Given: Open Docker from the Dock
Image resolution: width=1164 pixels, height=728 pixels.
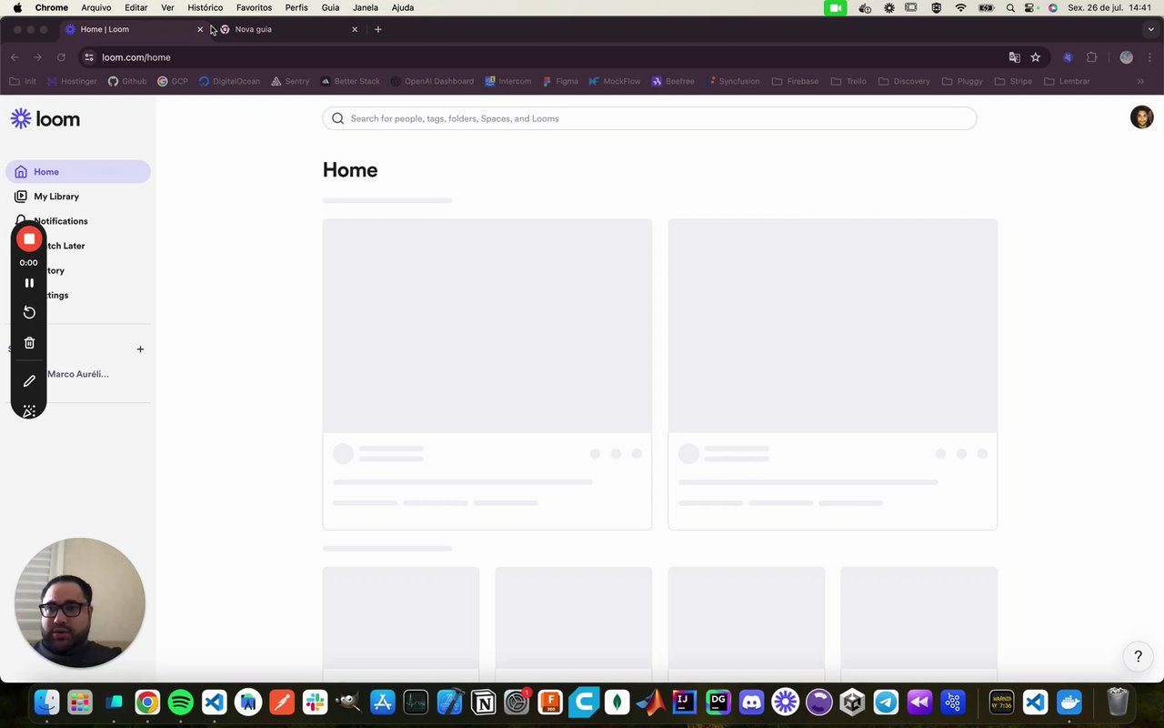Looking at the screenshot, I should click(1069, 702).
